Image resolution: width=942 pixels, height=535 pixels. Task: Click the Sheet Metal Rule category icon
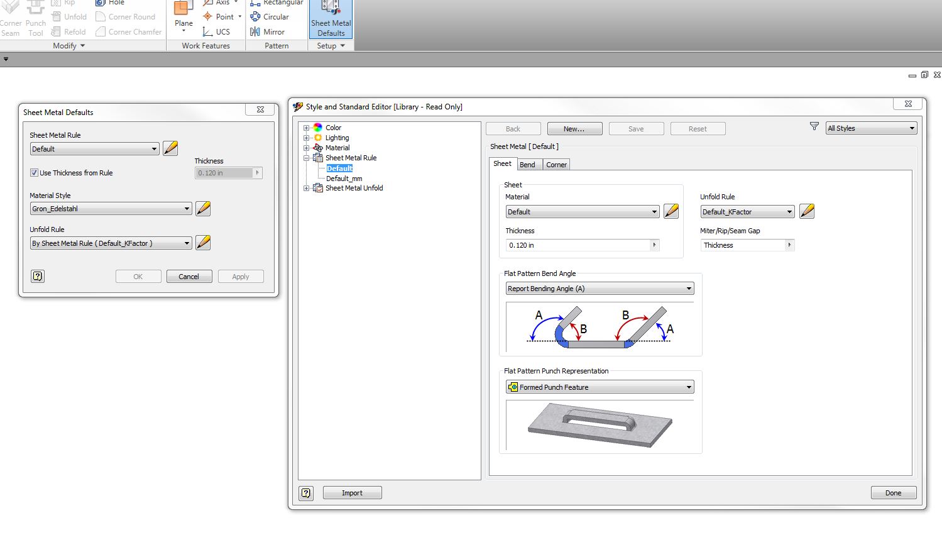pos(318,158)
